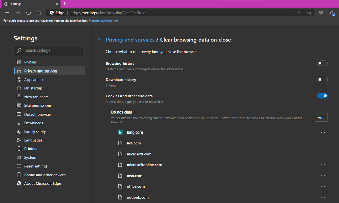Open Default browser settings
The image size is (339, 203).
pyautogui.click(x=49, y=114)
